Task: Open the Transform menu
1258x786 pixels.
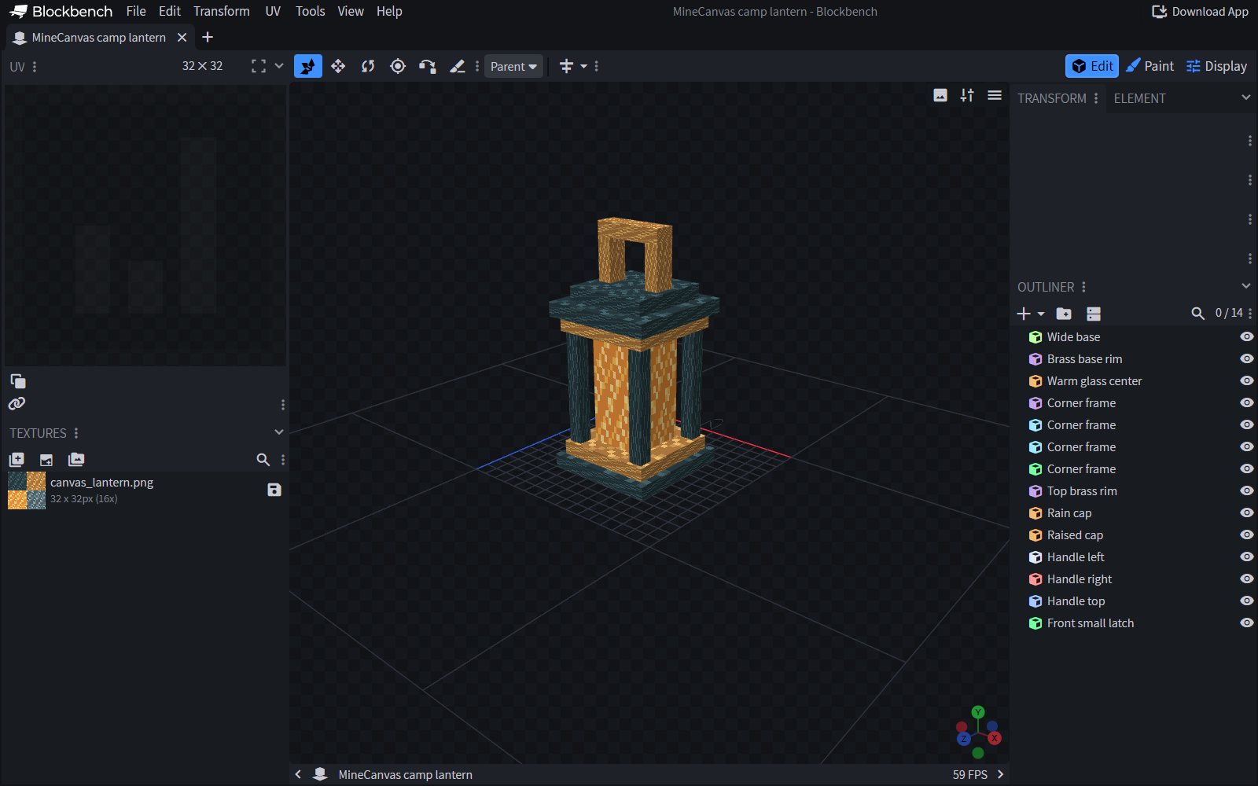Action: [x=222, y=11]
